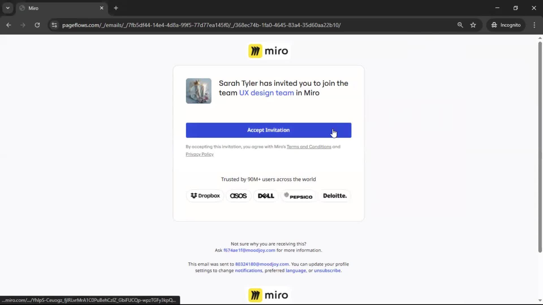
Task: Open the preferred language link
Action: (x=296, y=271)
